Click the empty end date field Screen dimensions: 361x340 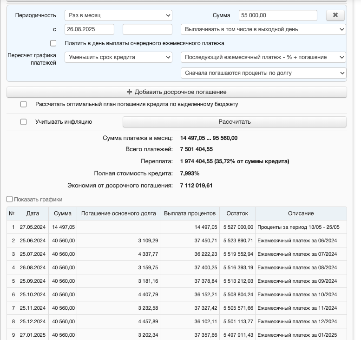[x=147, y=29]
